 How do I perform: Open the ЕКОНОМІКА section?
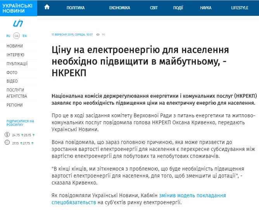pos(119,8)
